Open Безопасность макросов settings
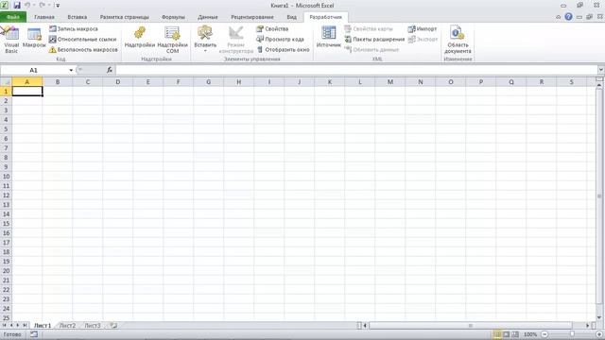The width and height of the screenshot is (605, 340). 83,50
